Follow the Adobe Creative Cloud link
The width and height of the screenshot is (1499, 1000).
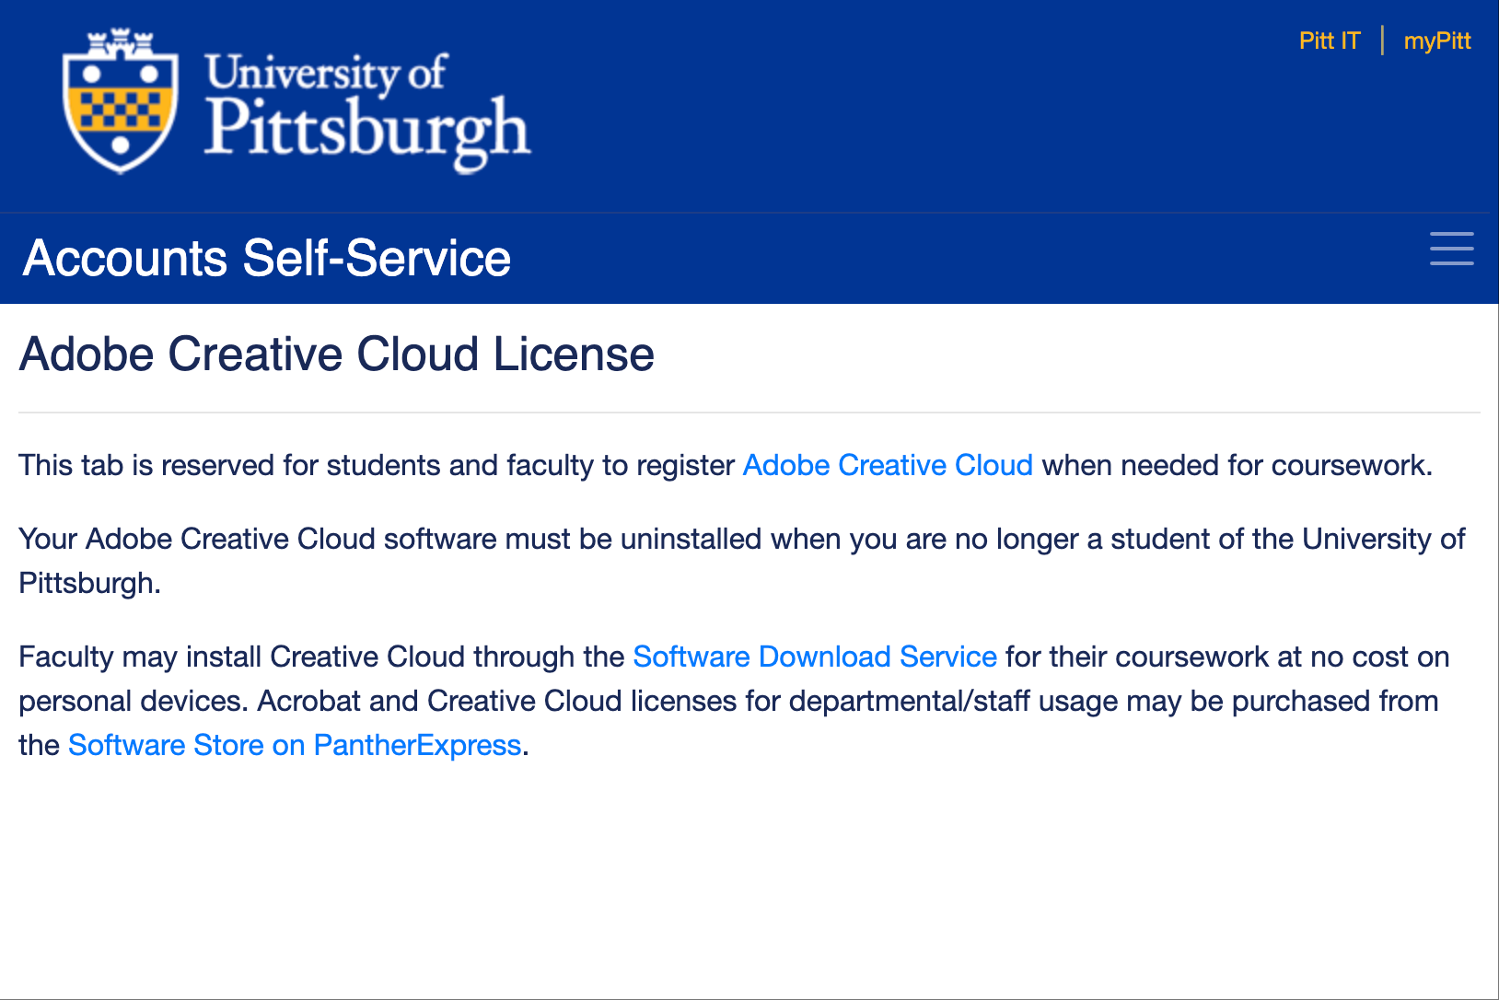(888, 465)
